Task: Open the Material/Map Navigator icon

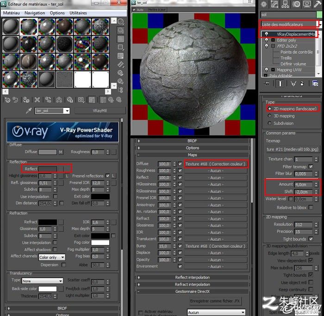Action: pos(121,90)
